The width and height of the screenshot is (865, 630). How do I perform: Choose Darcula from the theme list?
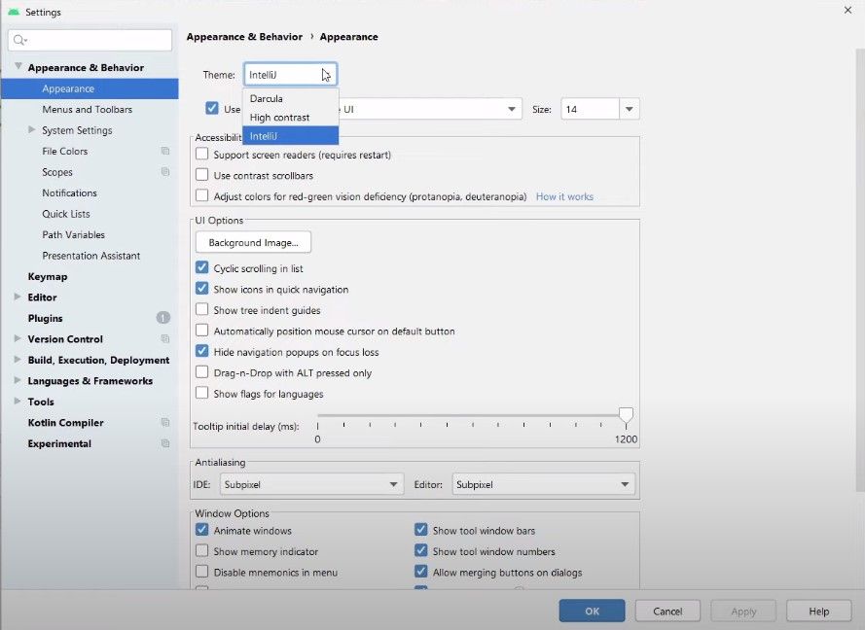[290, 98]
